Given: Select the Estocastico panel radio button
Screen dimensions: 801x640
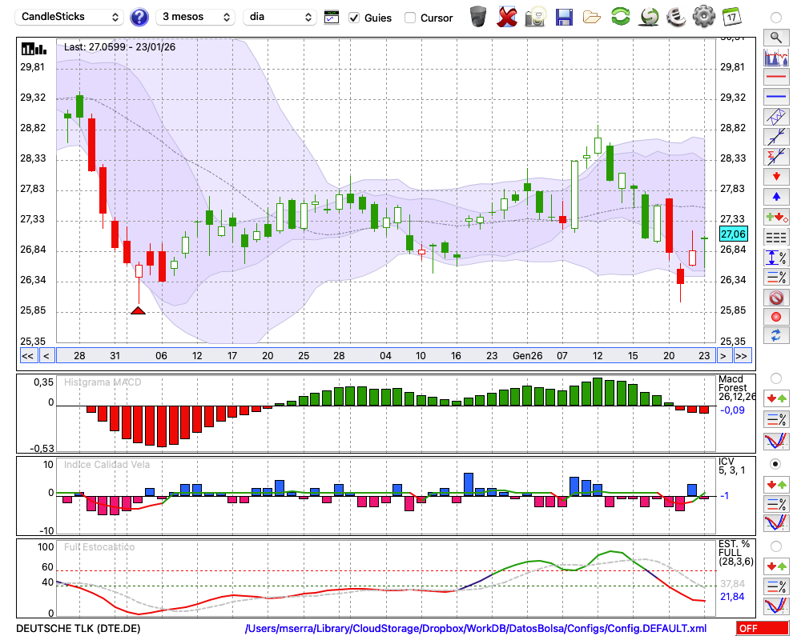Looking at the screenshot, I should pos(776,546).
